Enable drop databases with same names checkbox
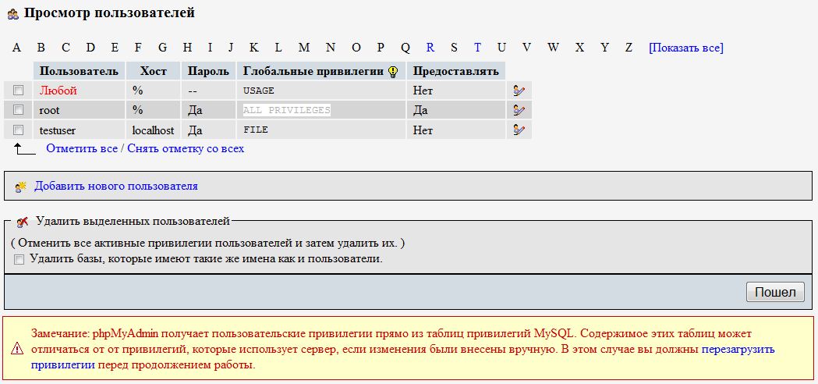This screenshot has height=384, width=818. pos(19,259)
